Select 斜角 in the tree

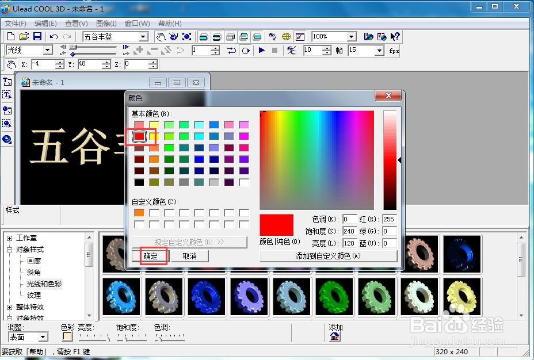click(34, 272)
